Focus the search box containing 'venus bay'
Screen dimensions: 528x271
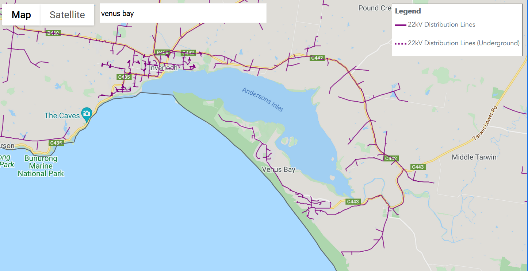183,14
